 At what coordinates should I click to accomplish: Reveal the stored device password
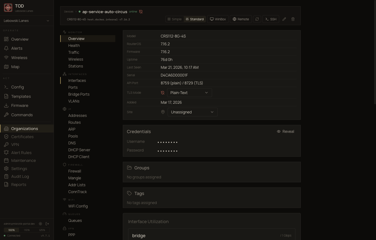pyautogui.click(x=285, y=131)
